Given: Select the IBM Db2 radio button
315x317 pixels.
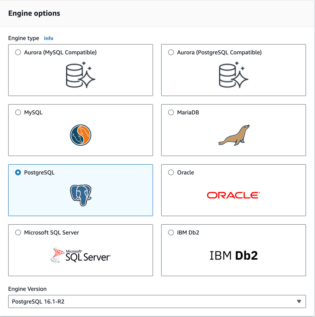Looking at the screenshot, I should (x=171, y=233).
